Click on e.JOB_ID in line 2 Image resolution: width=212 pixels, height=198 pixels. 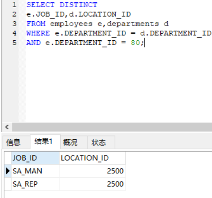(45, 14)
